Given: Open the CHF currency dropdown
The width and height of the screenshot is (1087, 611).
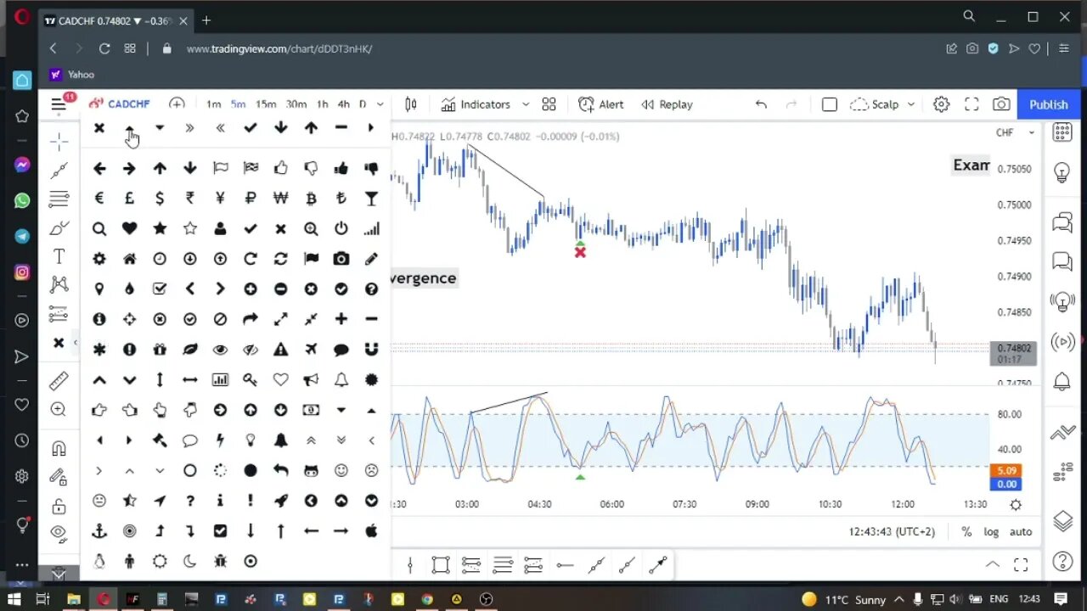Looking at the screenshot, I should (1016, 132).
